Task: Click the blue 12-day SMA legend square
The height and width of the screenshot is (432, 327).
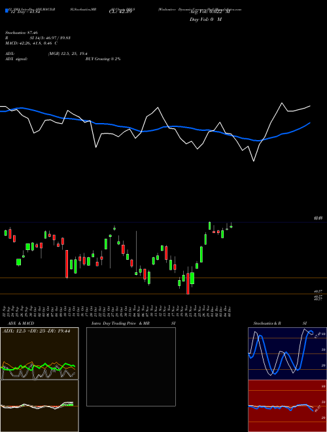Action: click(x=7, y=10)
